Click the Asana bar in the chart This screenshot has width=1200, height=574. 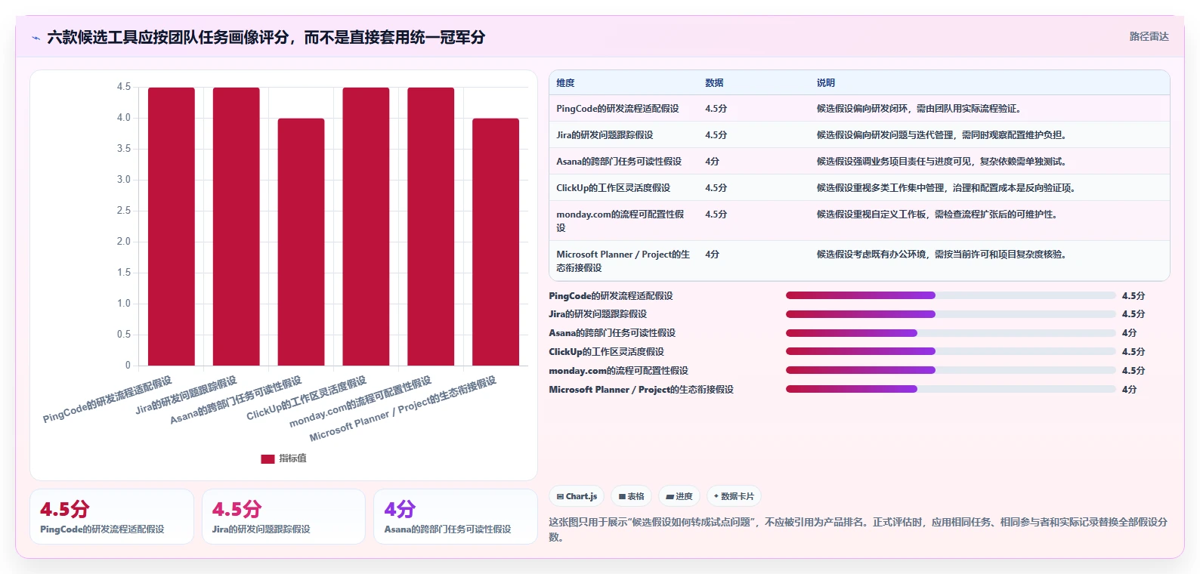point(301,242)
